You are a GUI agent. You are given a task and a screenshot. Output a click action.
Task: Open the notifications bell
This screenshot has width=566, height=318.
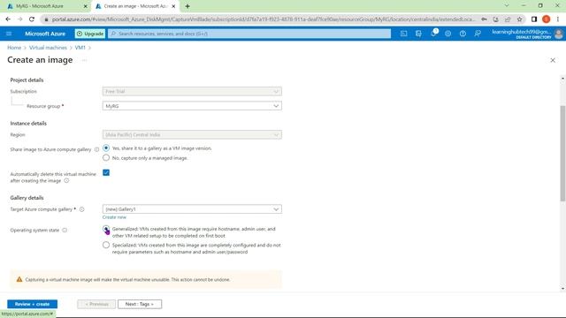pyautogui.click(x=433, y=34)
